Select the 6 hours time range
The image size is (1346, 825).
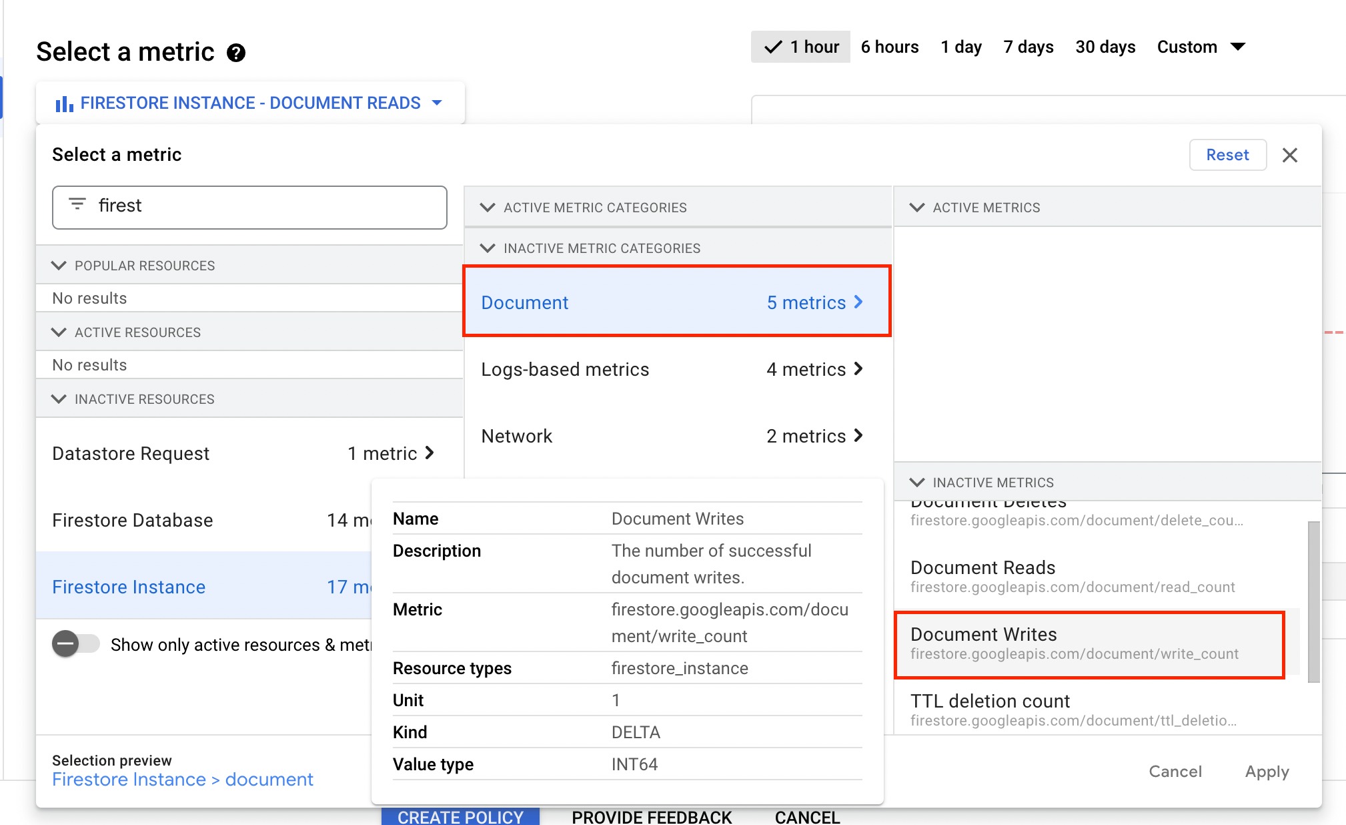(889, 47)
